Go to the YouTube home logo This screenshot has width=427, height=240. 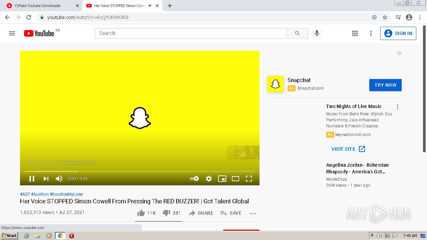coord(39,33)
